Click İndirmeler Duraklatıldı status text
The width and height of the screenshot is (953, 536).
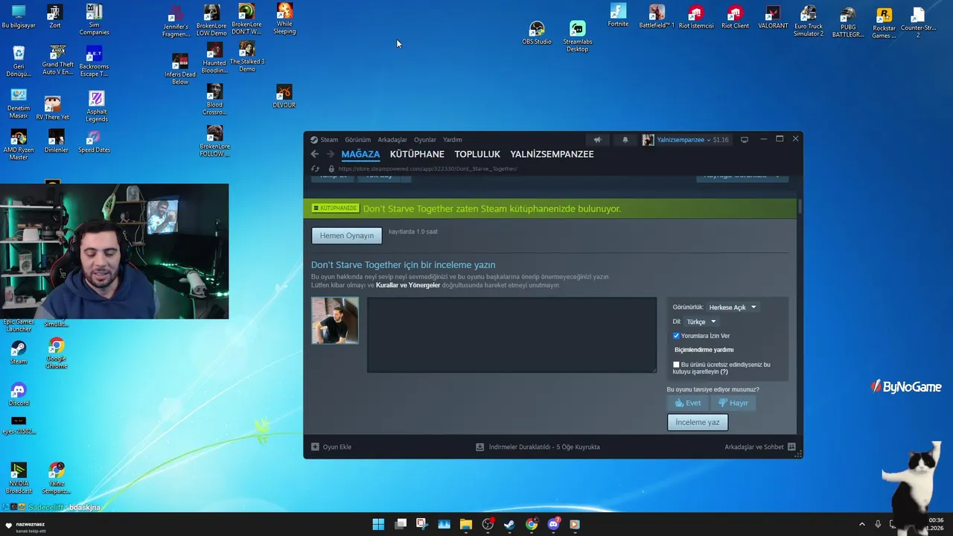point(544,447)
